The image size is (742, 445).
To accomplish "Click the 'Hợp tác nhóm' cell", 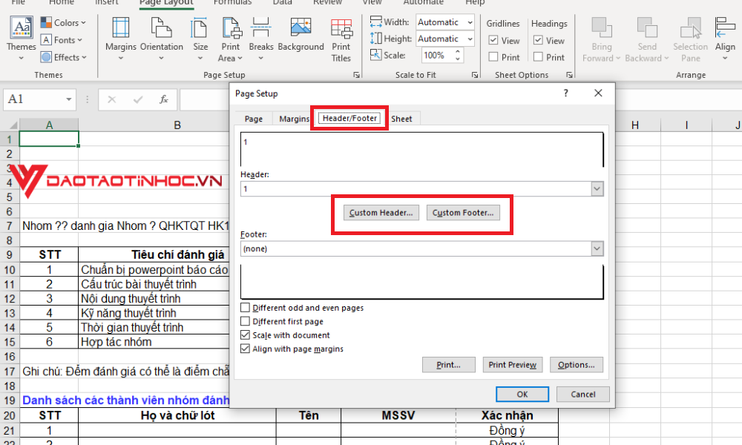I will 154,342.
